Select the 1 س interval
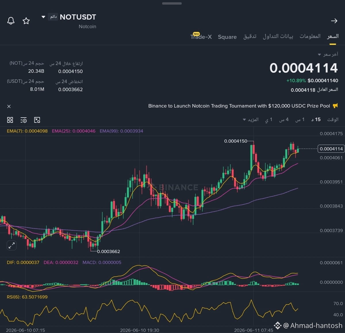This screenshot has width=345, height=333. [x=300, y=119]
